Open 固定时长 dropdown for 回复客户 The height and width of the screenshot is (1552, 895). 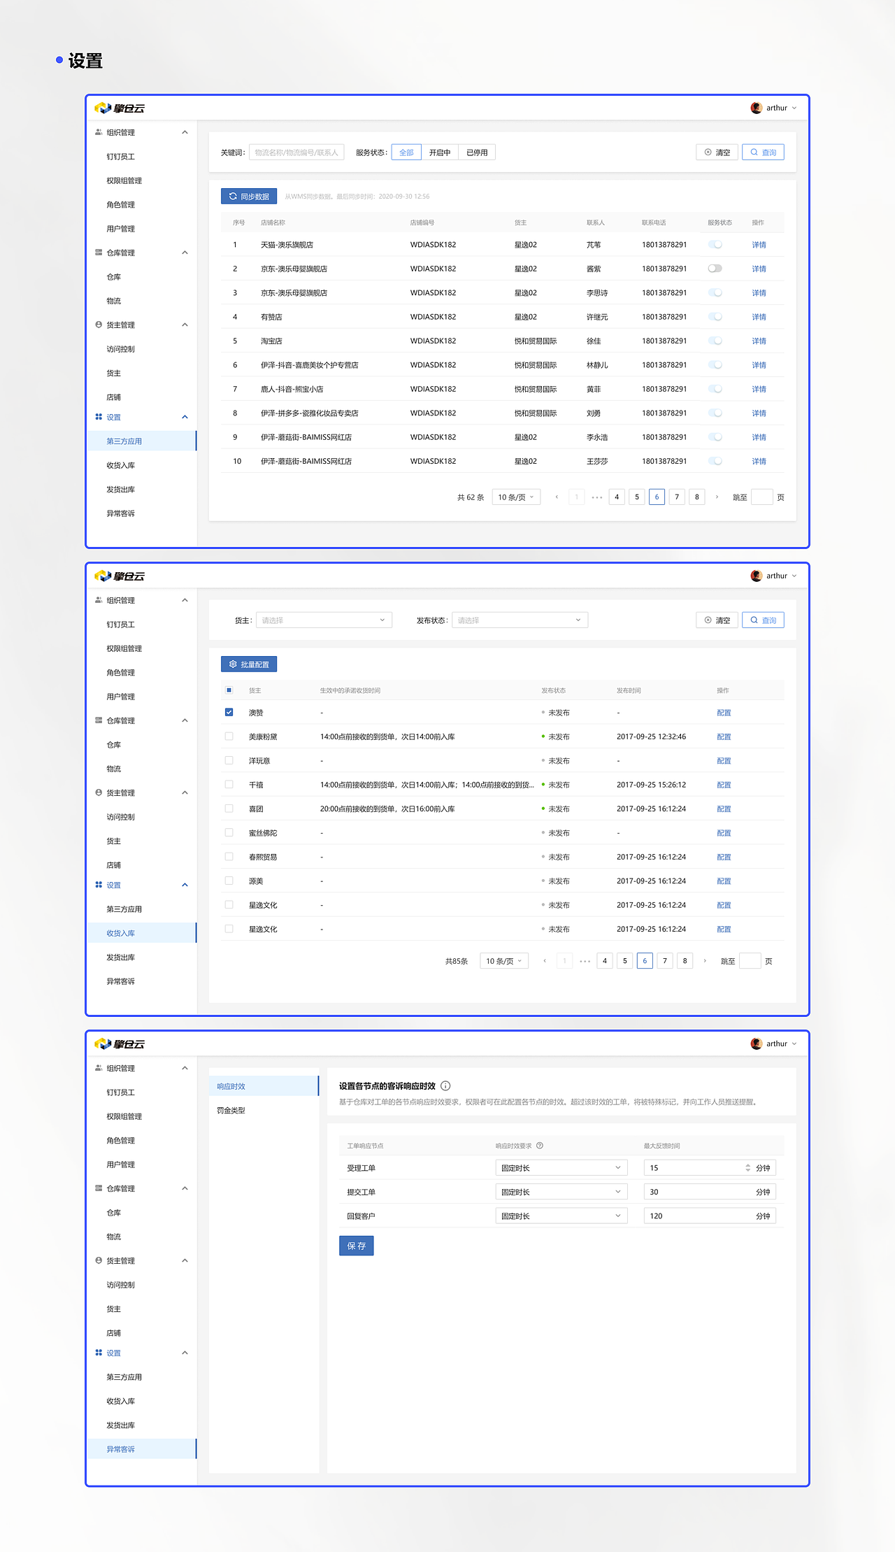point(561,1216)
